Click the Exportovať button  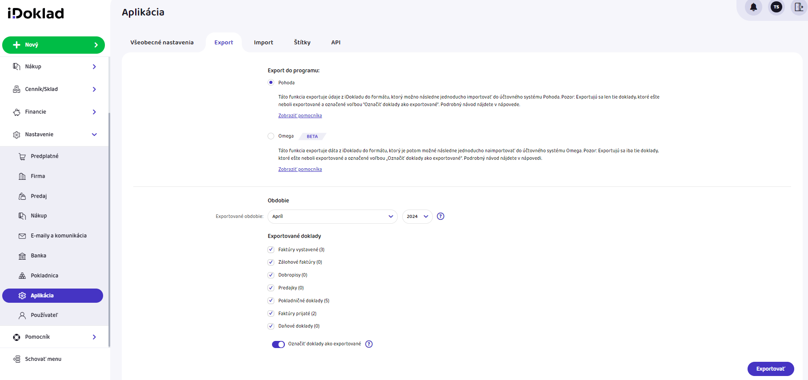(770, 369)
